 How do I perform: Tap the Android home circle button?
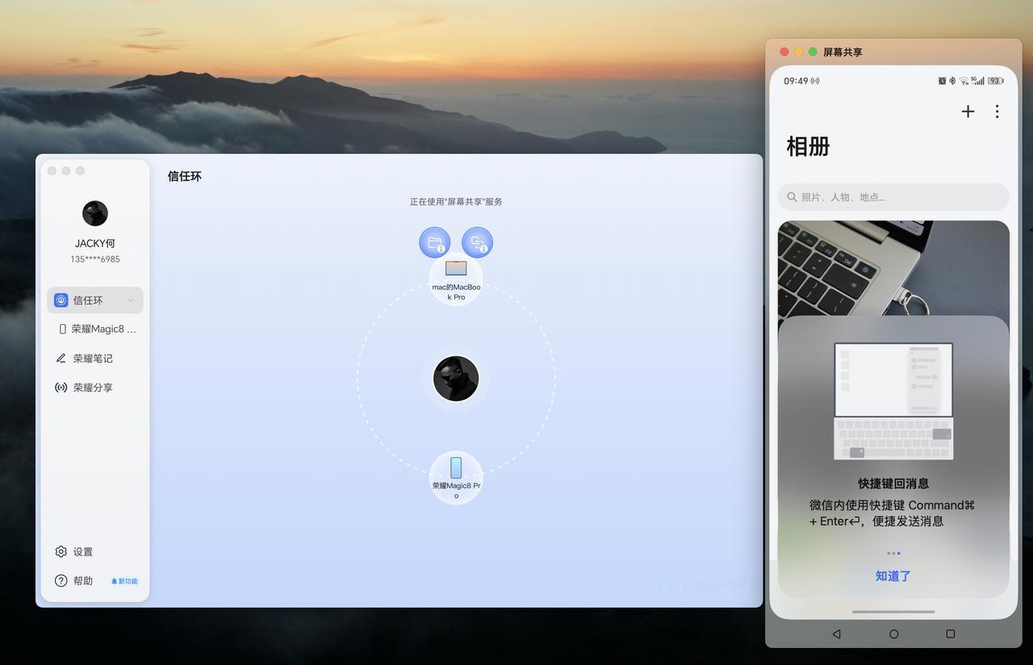coord(893,634)
